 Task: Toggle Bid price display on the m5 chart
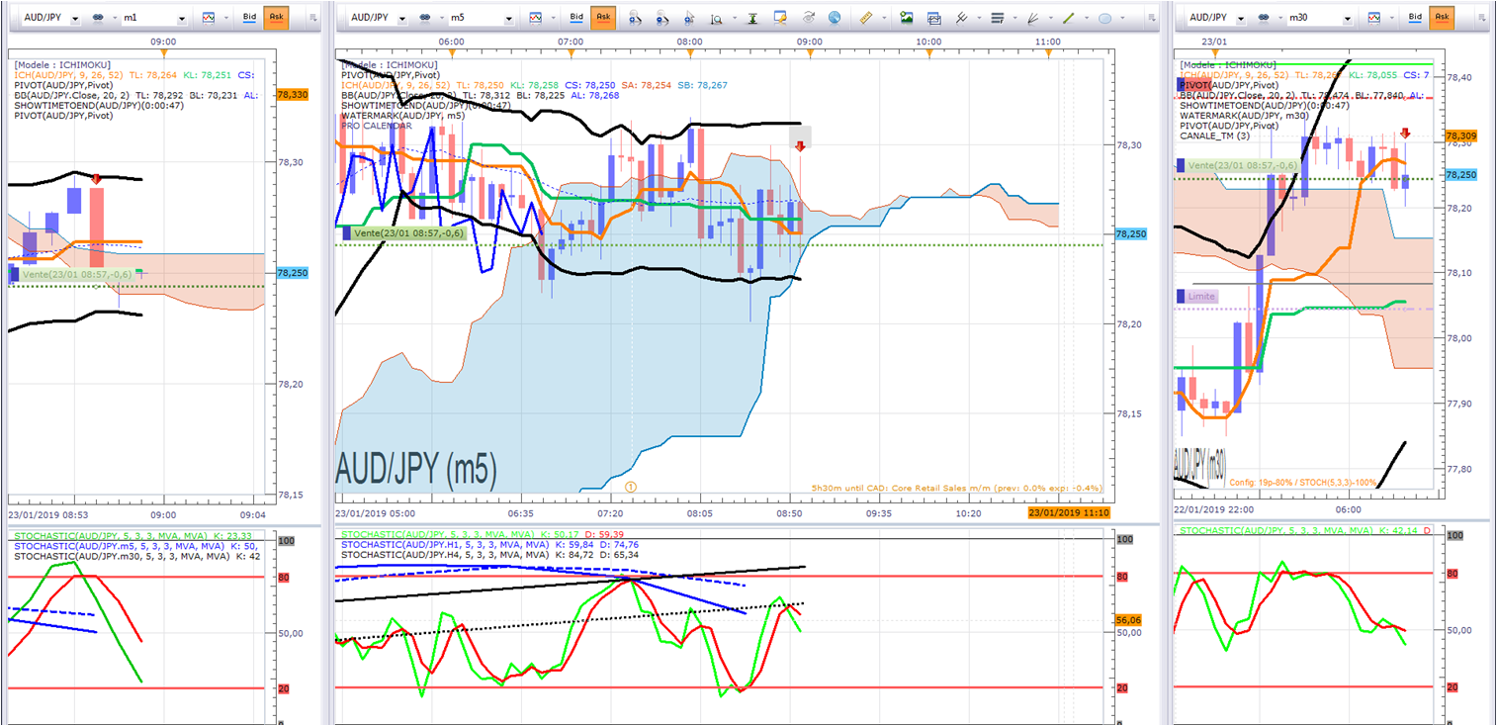pos(576,18)
